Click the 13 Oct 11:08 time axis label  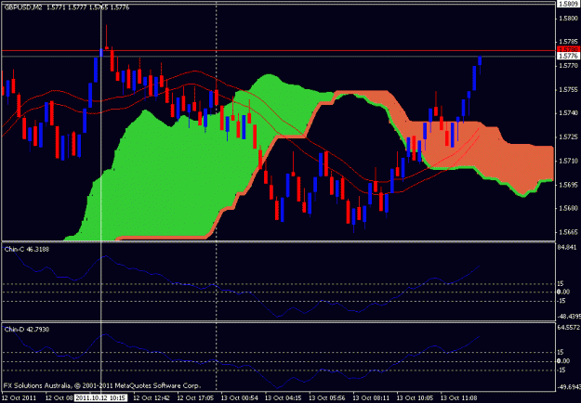coord(459,398)
